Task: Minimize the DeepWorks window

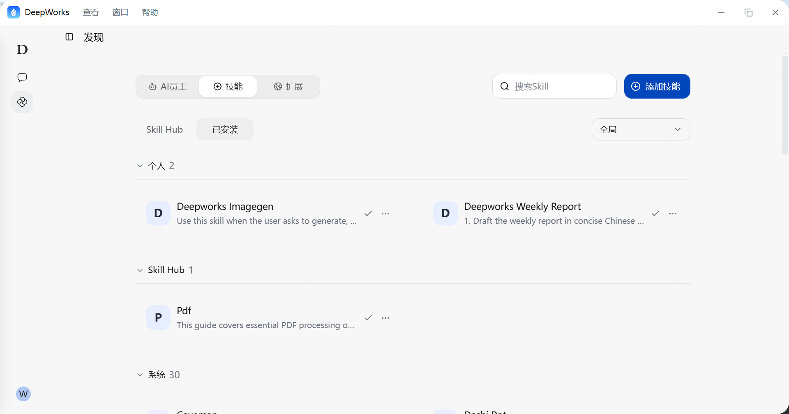Action: coord(721,12)
